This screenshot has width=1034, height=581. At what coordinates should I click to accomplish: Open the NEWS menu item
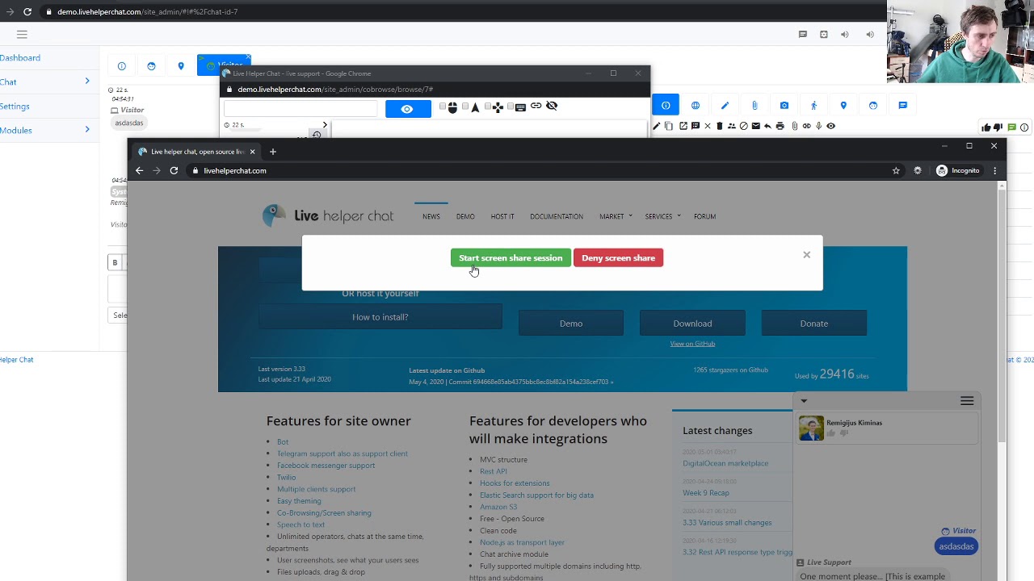tap(431, 216)
